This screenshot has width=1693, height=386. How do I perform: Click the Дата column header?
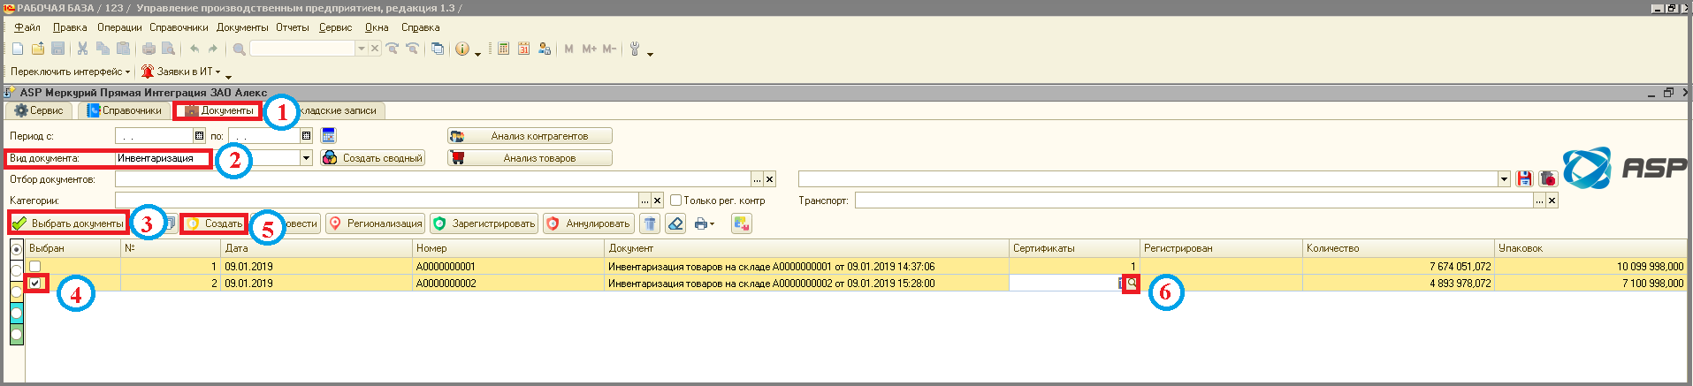316,248
